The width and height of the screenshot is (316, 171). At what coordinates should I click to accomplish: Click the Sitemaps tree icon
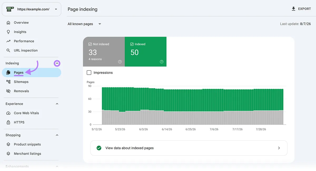[x=8, y=82]
